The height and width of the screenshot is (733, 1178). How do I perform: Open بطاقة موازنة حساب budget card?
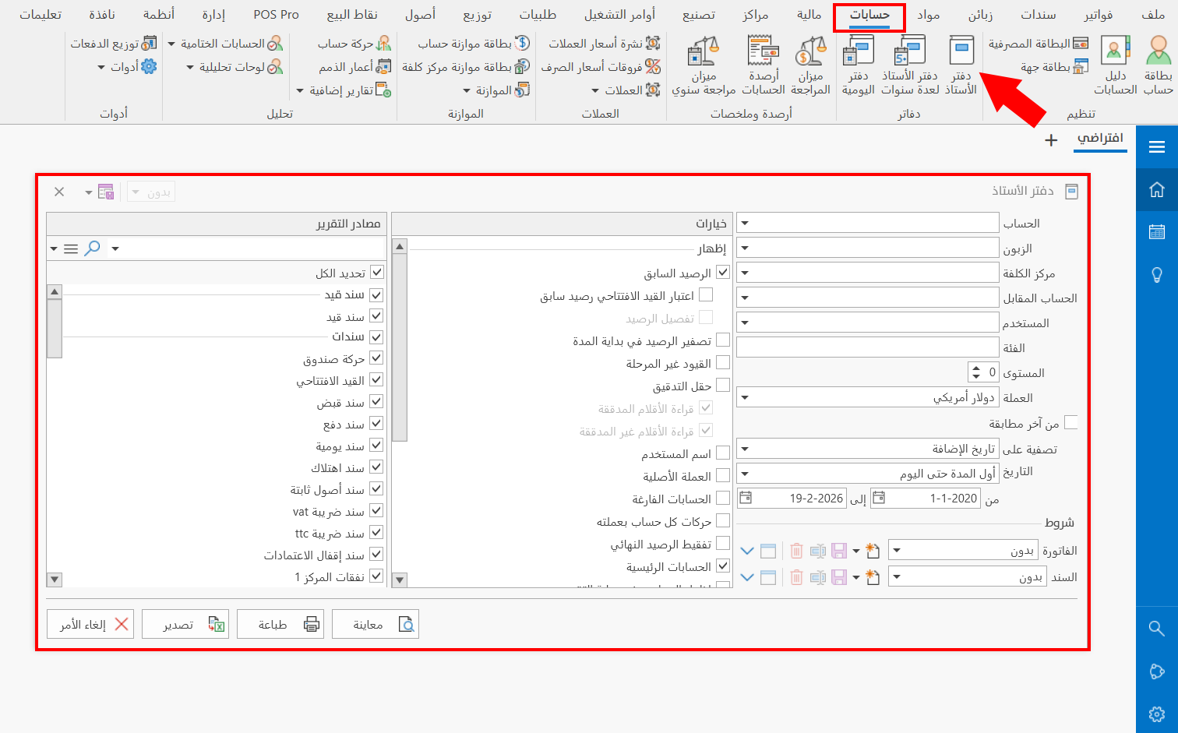474,44
